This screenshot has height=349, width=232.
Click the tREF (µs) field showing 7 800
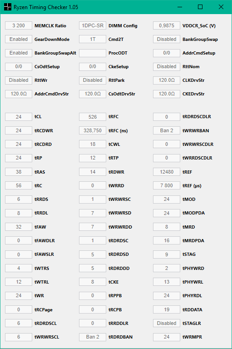tap(167, 185)
